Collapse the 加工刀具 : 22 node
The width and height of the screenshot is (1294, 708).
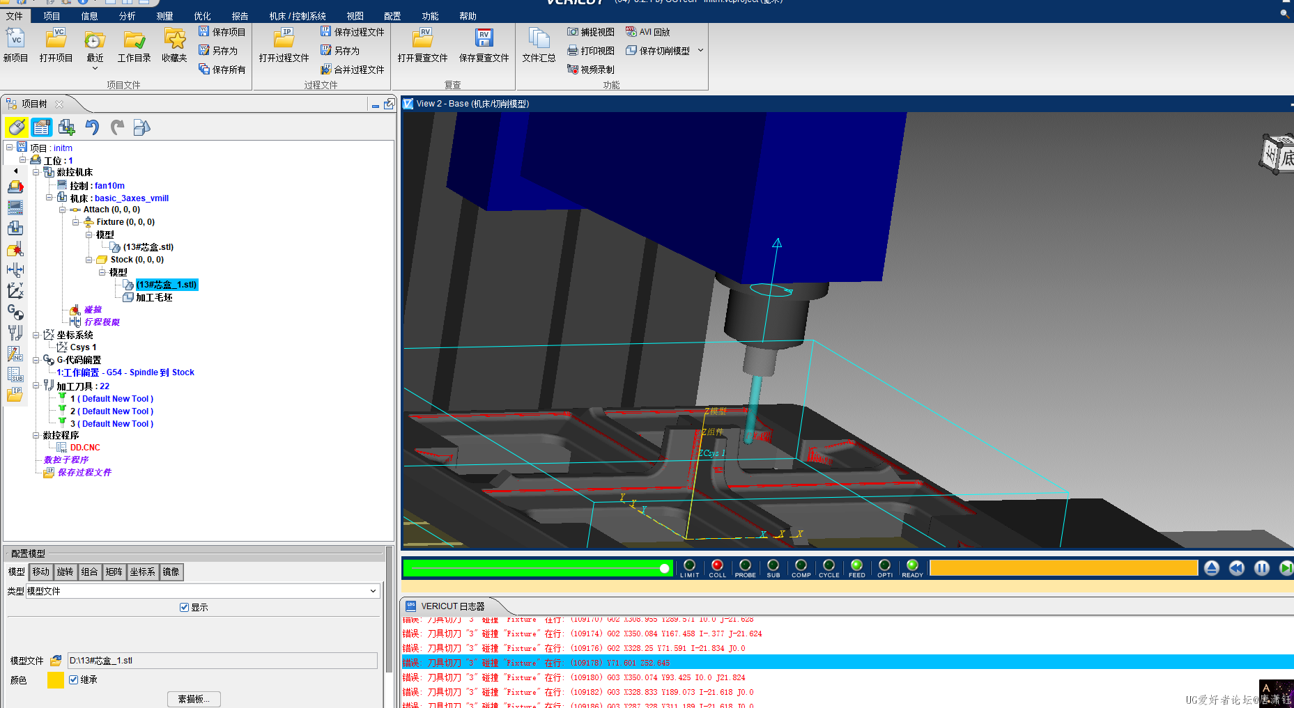coord(36,385)
